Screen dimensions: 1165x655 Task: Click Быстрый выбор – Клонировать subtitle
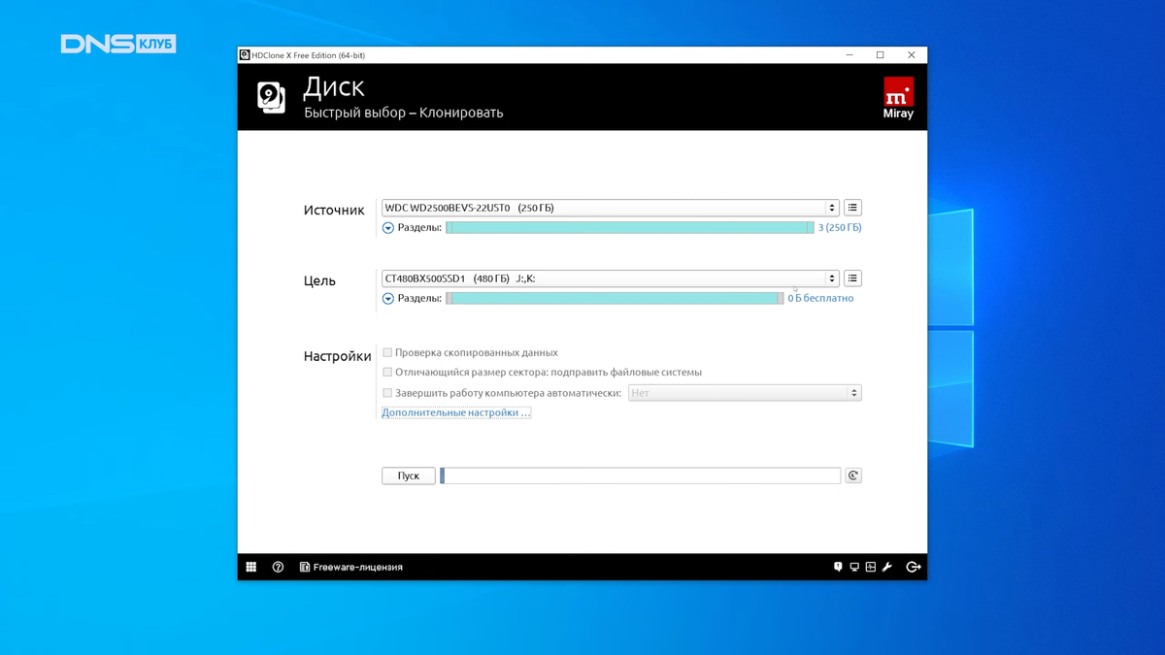pyautogui.click(x=404, y=113)
